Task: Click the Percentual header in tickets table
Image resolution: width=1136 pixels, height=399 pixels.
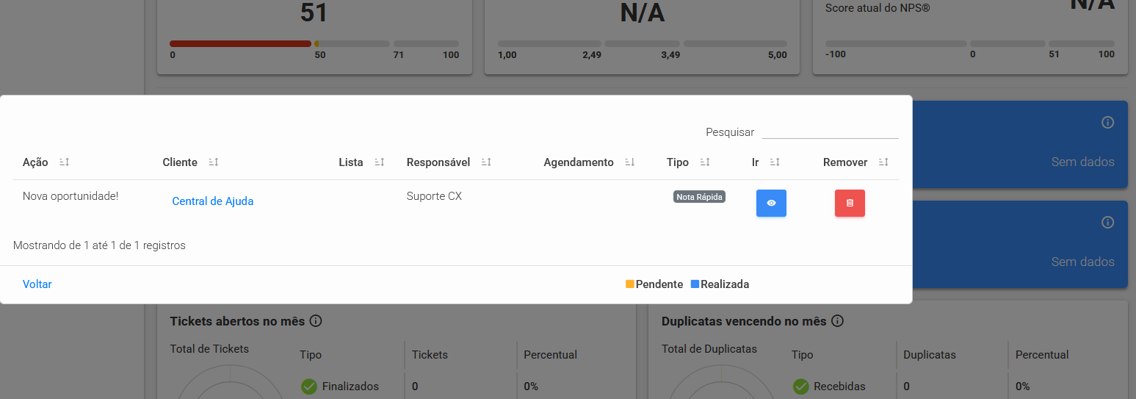Action: [x=550, y=355]
